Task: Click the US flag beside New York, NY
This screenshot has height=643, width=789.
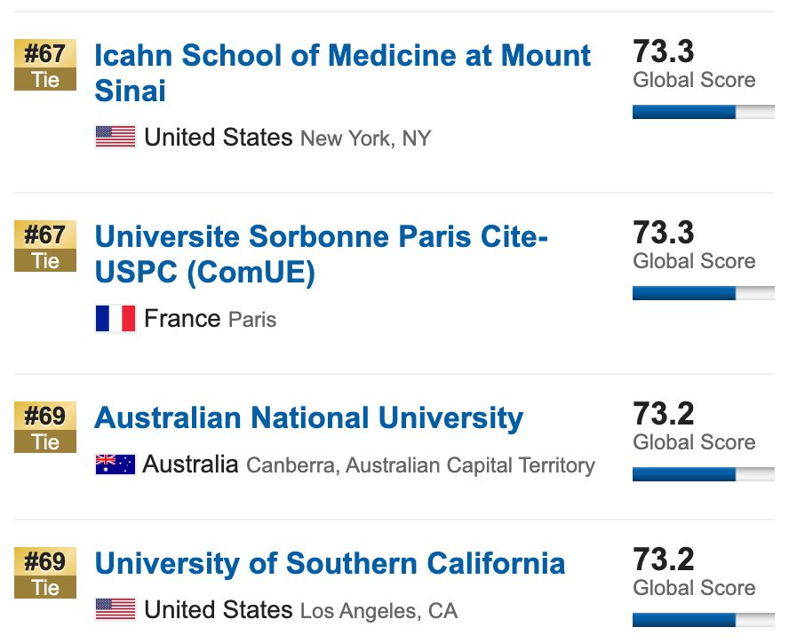Action: coord(116,138)
